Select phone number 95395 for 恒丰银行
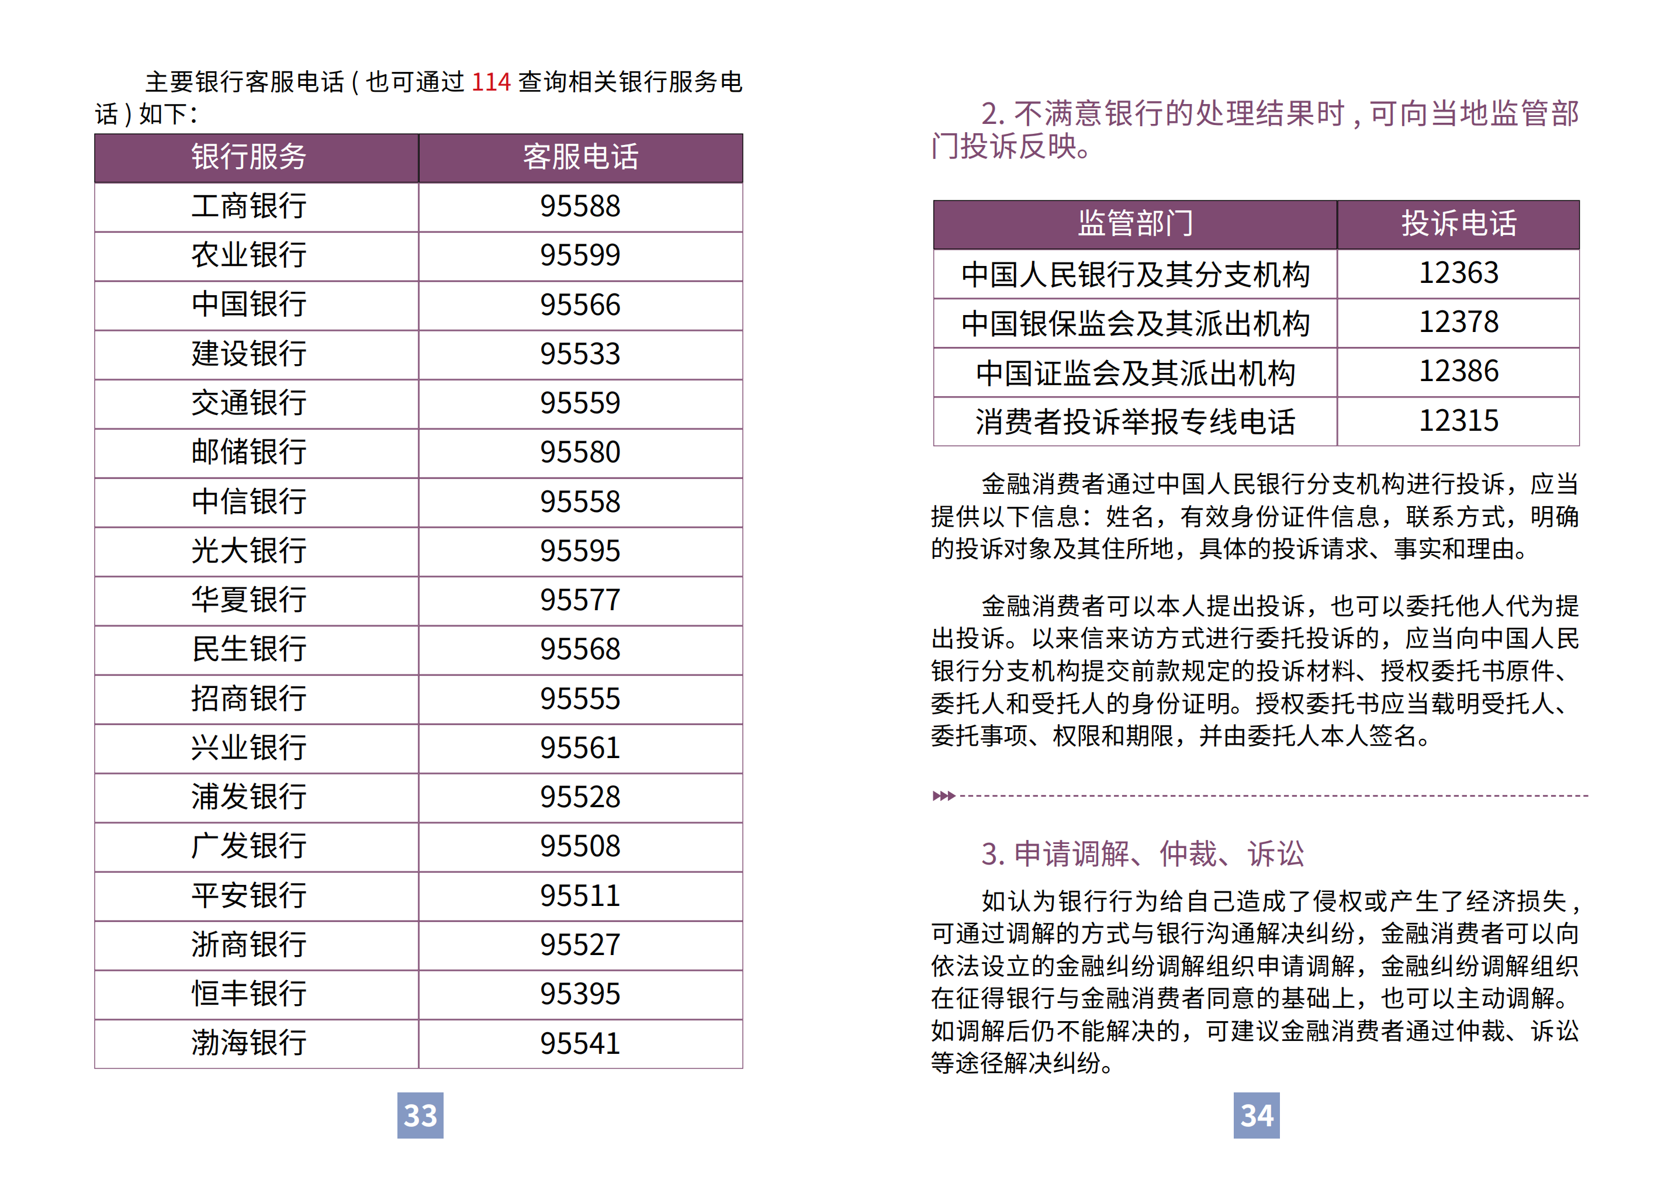This screenshot has height=1183, width=1675. (x=580, y=994)
